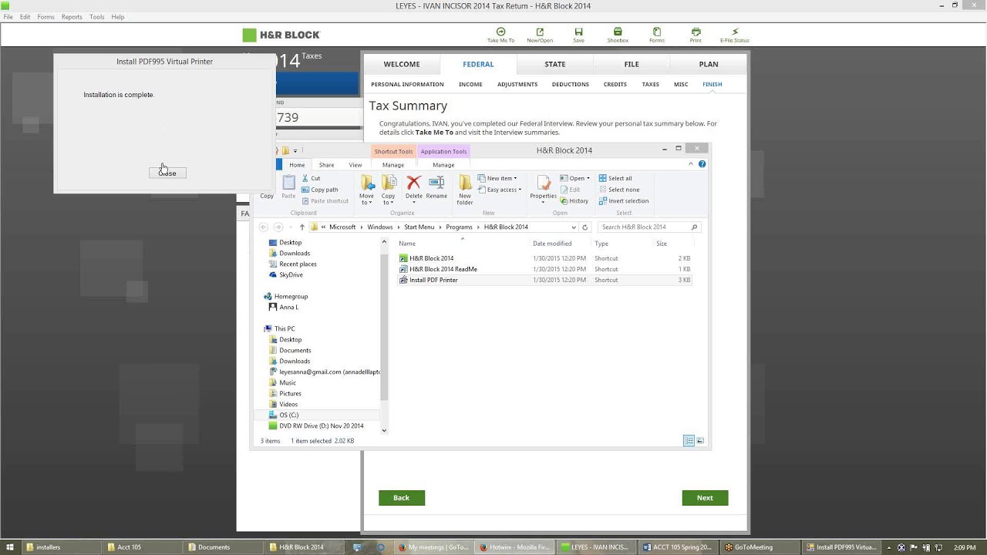Click the Cut command in Explorer ribbon

pos(311,178)
